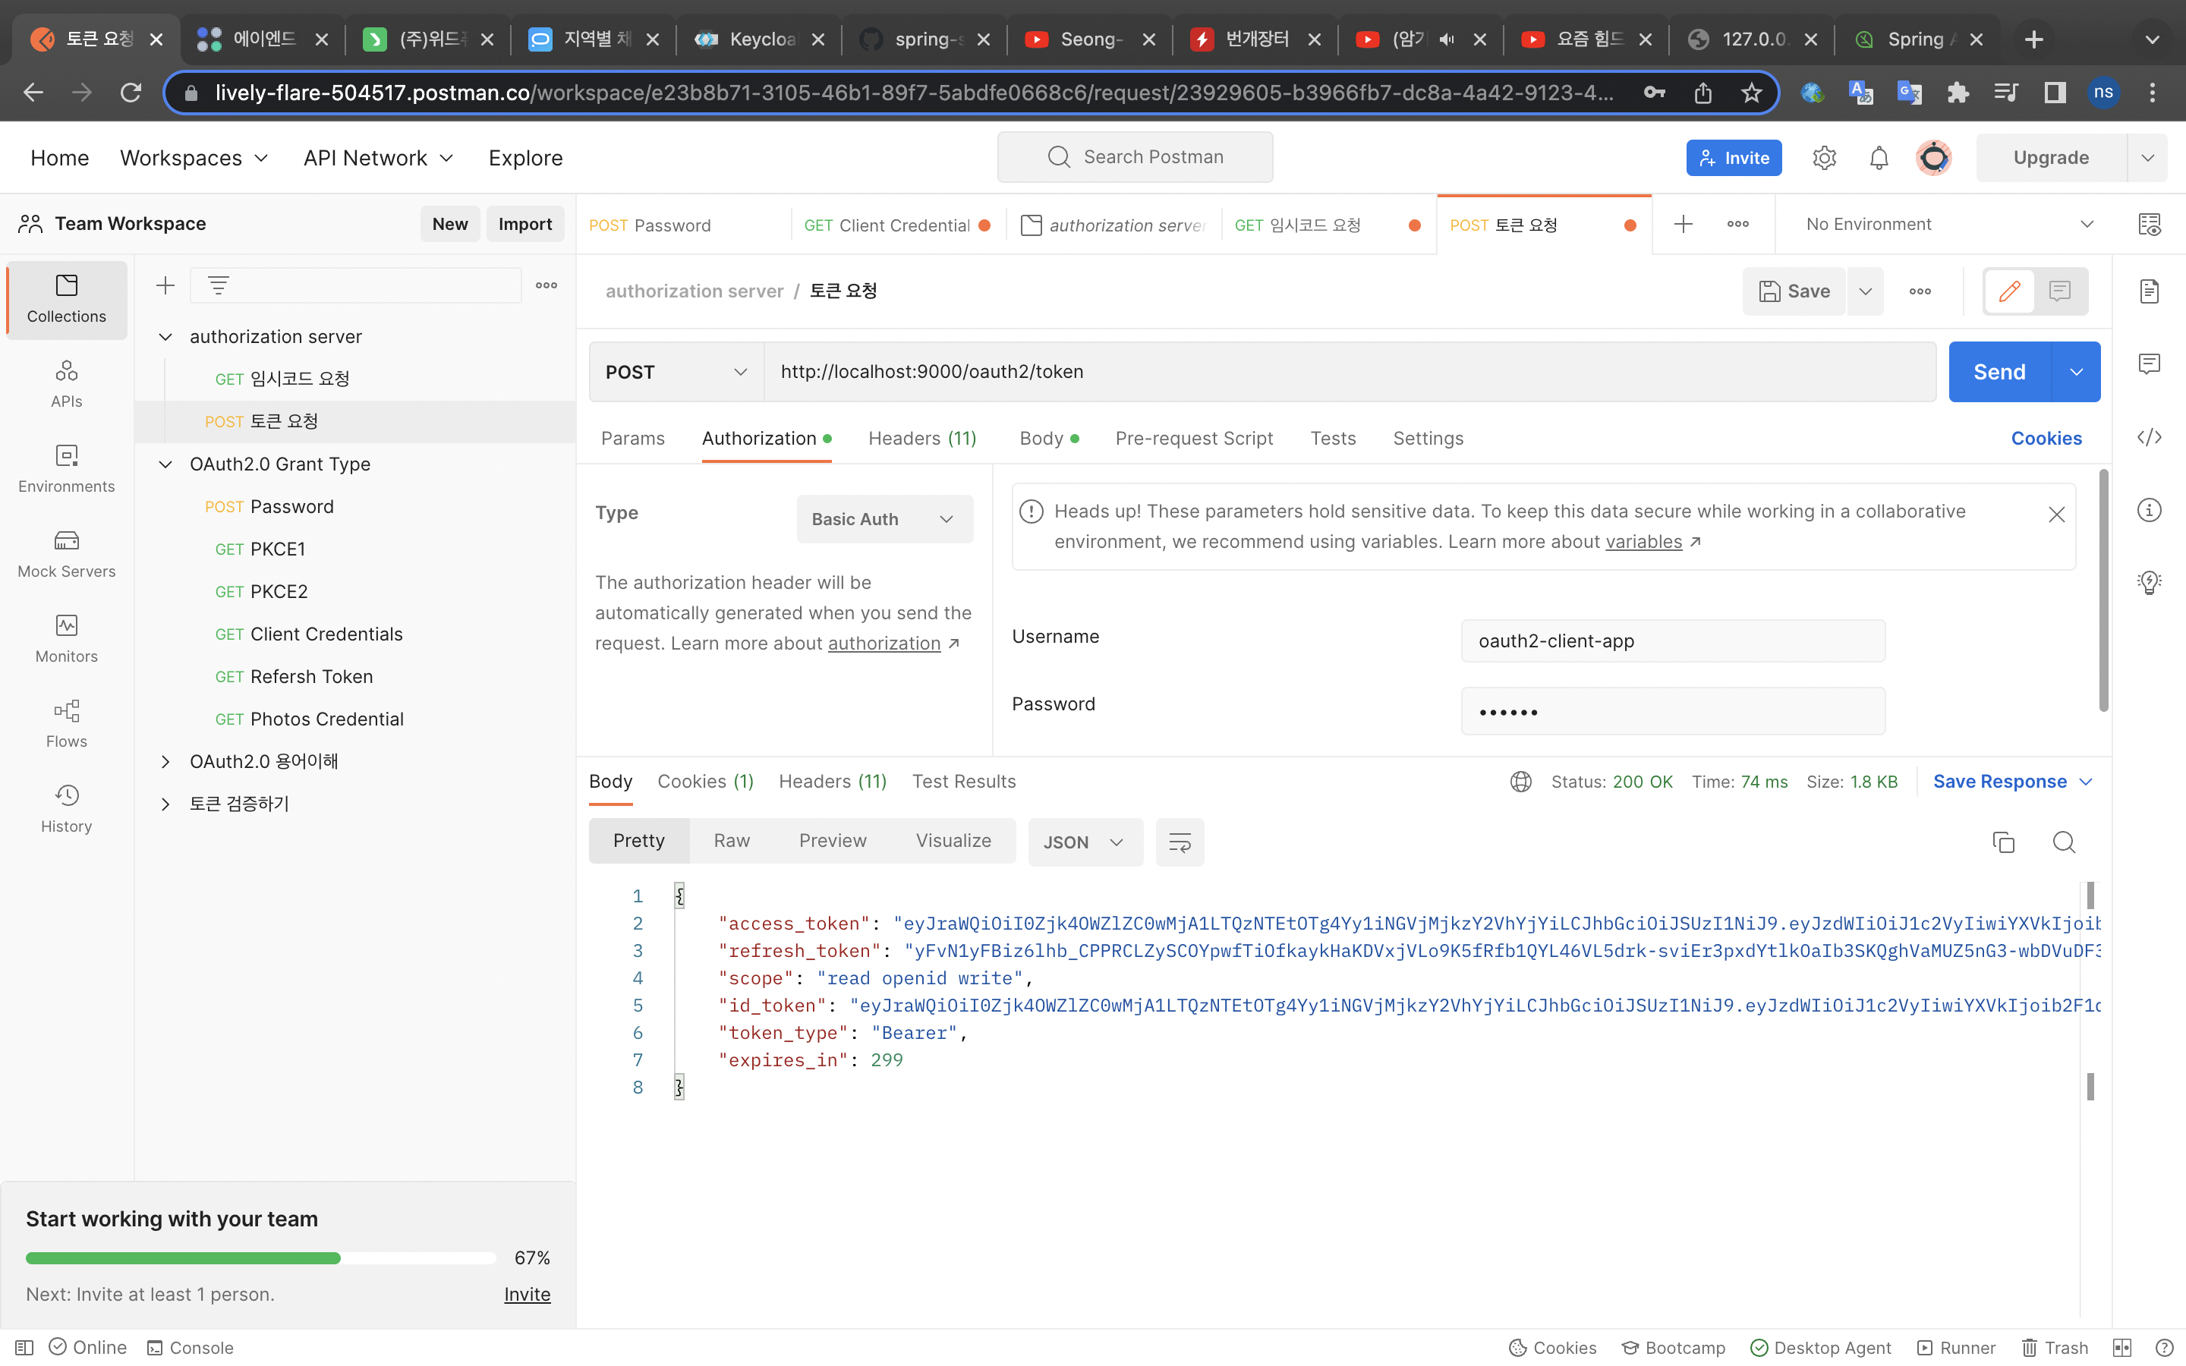Open tab options ellipsis next to plus
Viewport: 2186px width, 1366px height.
tap(1738, 224)
